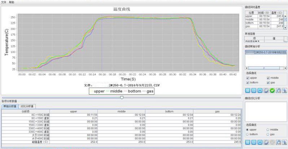Click the refresh icon left of green checkmark
The image size is (288, 149).
click(266, 90)
